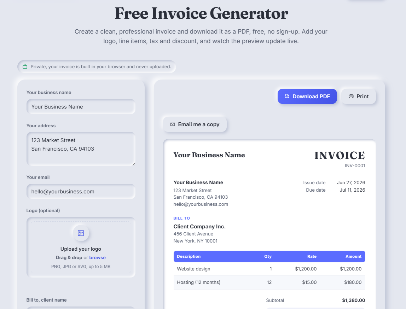Click the INVOICE title in preview
Viewport: 406px width, 309px height.
tap(340, 155)
